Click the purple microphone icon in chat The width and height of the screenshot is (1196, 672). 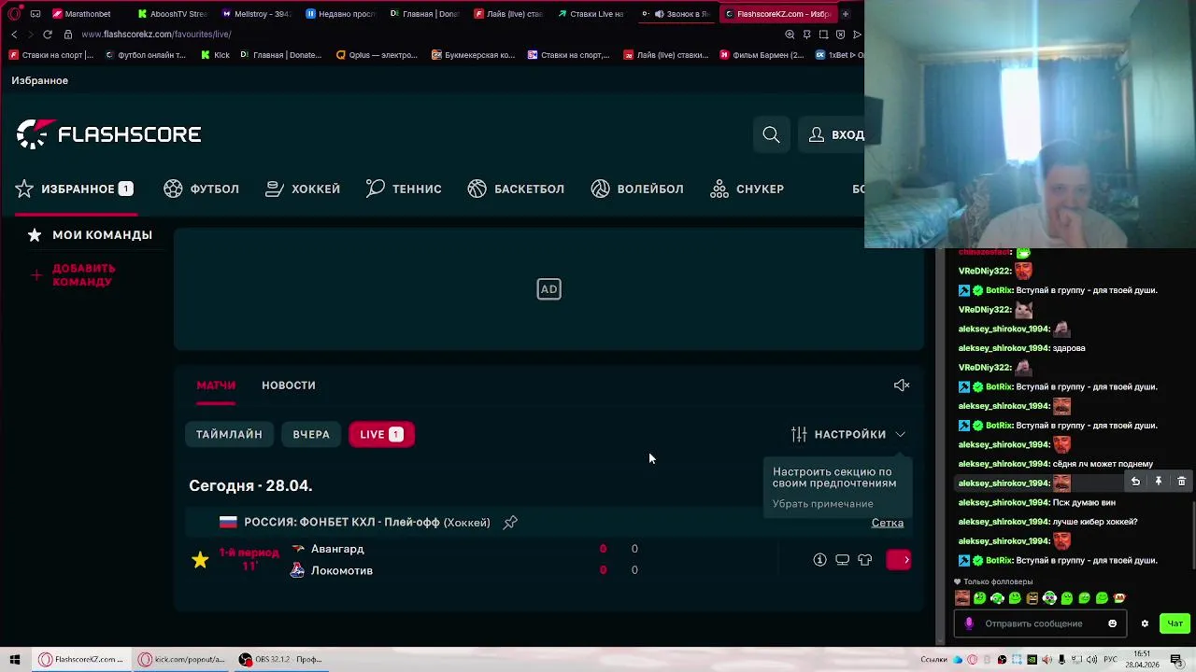(969, 623)
